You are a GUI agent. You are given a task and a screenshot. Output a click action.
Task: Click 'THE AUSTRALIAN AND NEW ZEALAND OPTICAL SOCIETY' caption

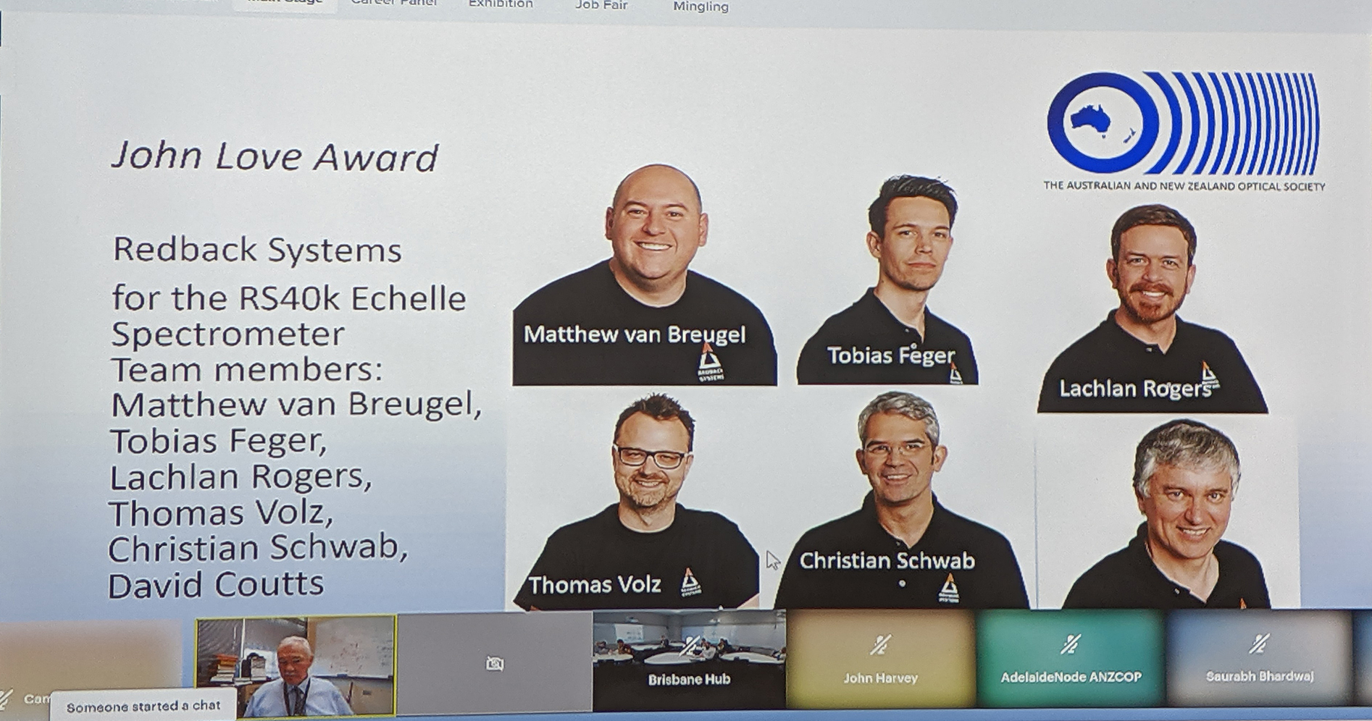[1184, 186]
